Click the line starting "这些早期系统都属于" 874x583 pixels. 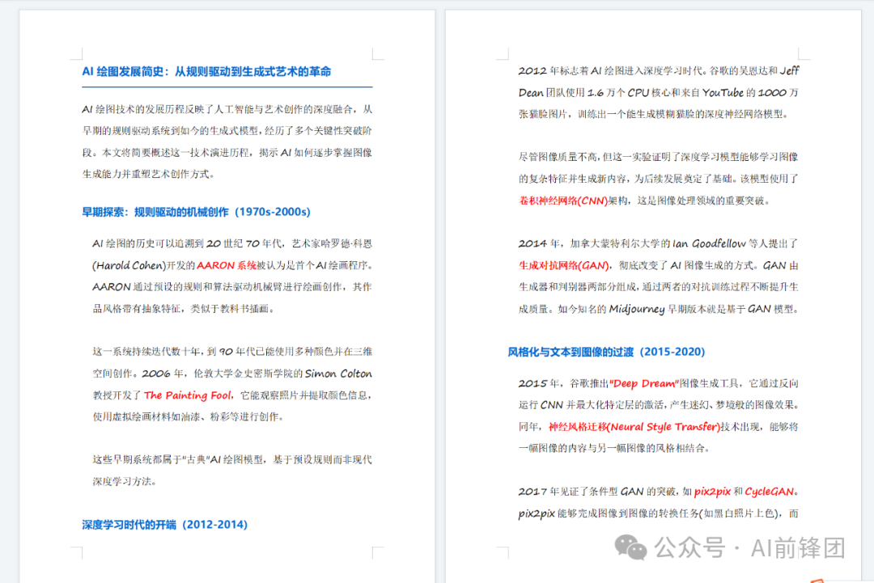(x=232, y=460)
